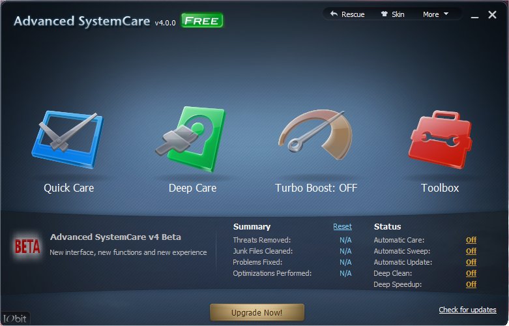The width and height of the screenshot is (509, 326).
Task: Close the Advanced SystemCare window
Action: 492,14
